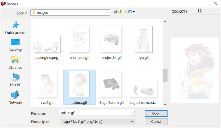Click the file list scroll up arrow
Image resolution: width=221 pixels, height=128 pixels.
click(x=165, y=22)
